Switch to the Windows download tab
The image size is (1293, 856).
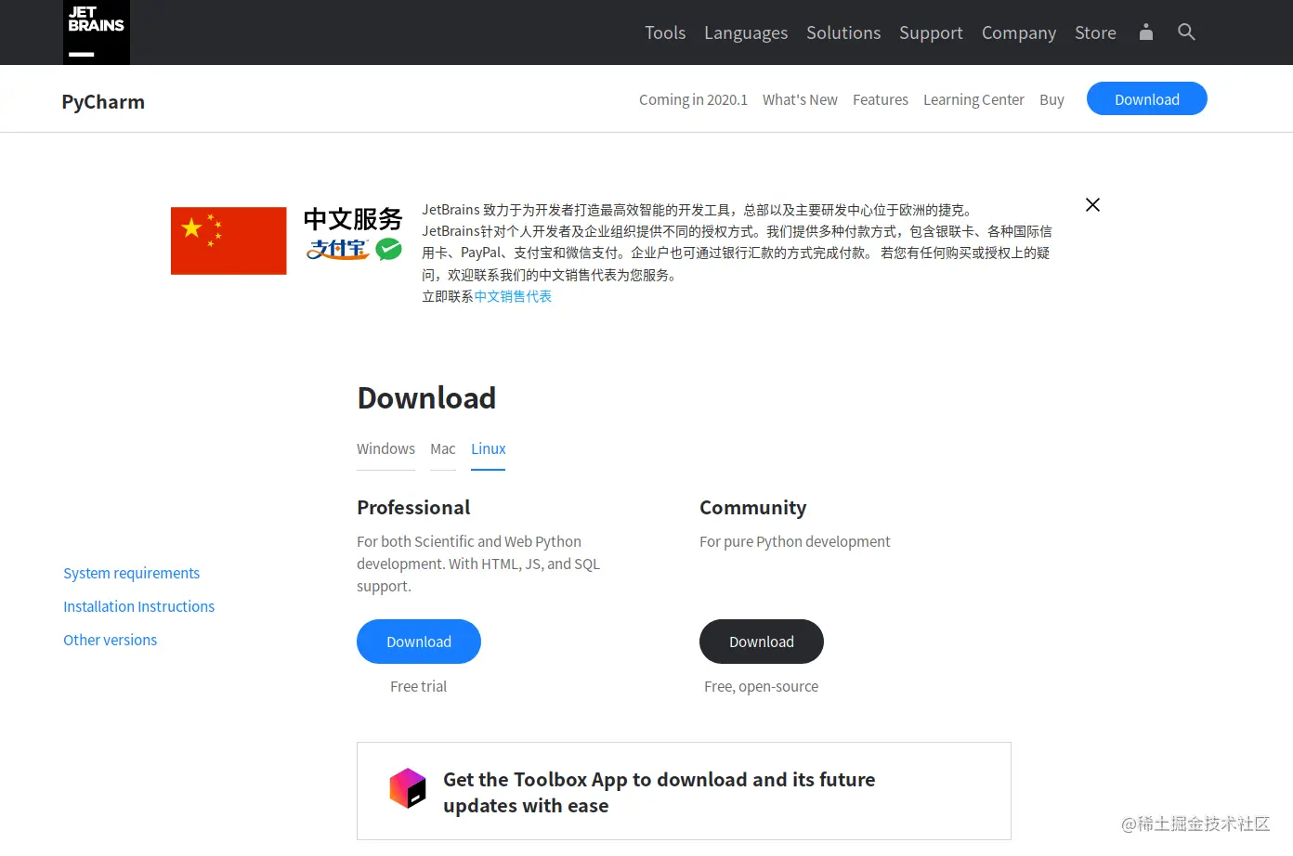point(385,448)
